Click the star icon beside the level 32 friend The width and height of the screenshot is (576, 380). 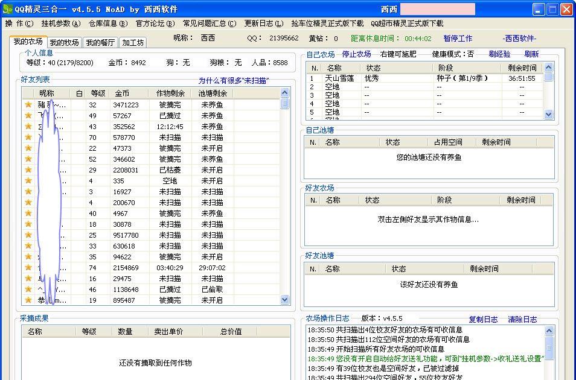(28, 105)
